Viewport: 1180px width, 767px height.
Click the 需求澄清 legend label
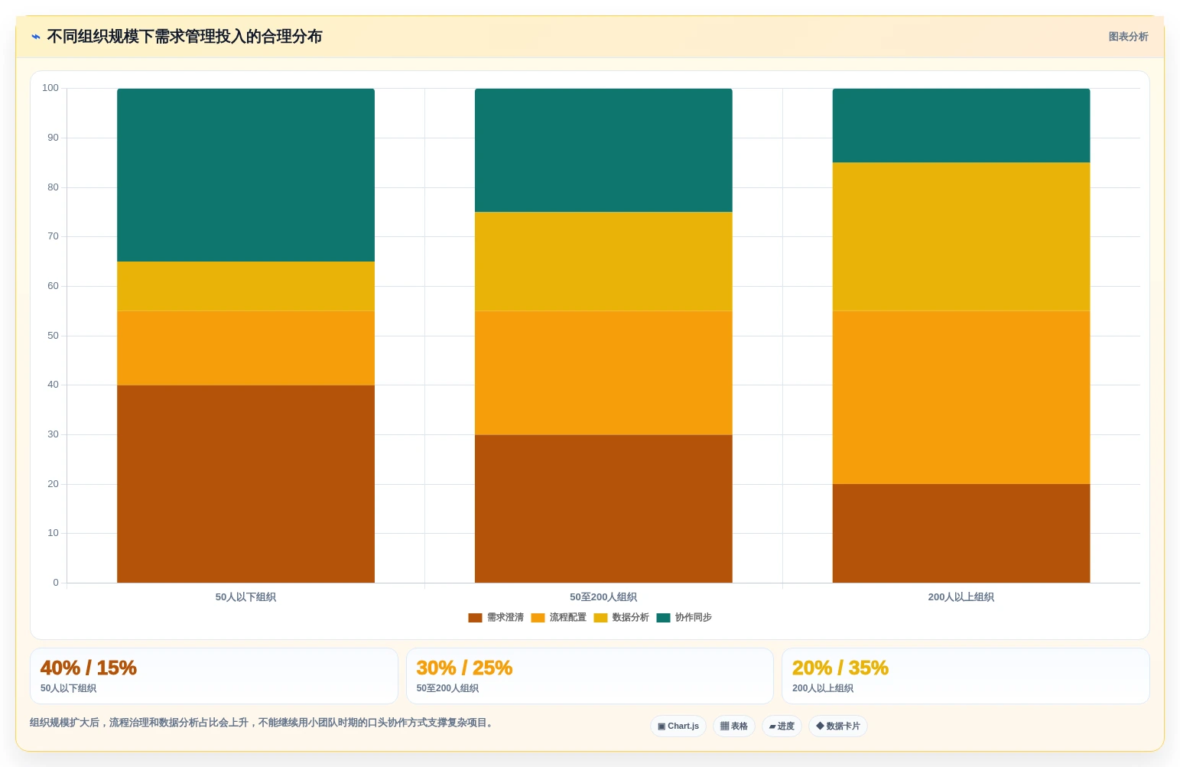point(505,618)
